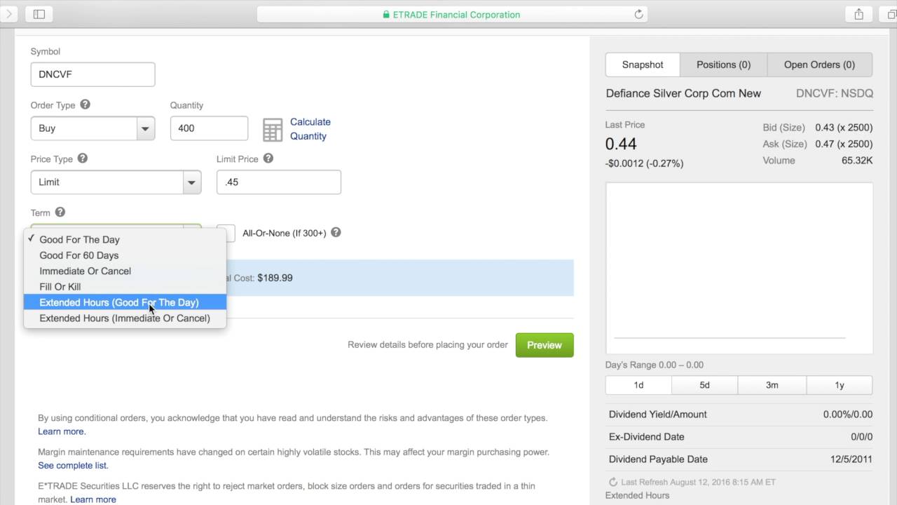Click the Calculate Quantity link
The width and height of the screenshot is (897, 505).
[x=310, y=129]
